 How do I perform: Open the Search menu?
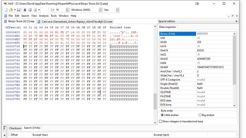25,16
